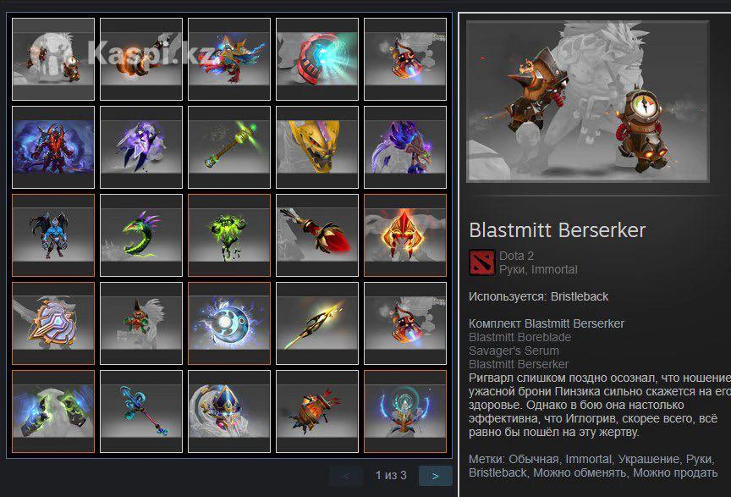
Task: Choose the green spiked bracers item
Action: tap(53, 411)
